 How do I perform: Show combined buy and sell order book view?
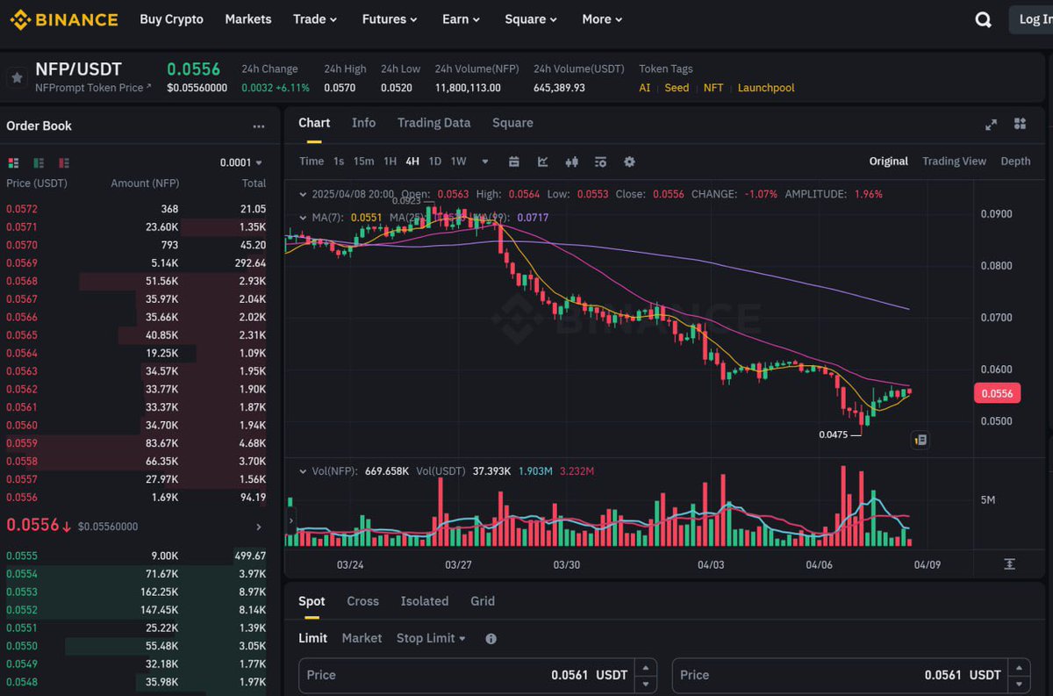click(13, 162)
